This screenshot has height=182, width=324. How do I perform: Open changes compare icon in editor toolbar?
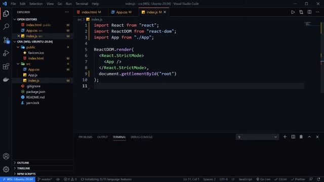point(301,12)
